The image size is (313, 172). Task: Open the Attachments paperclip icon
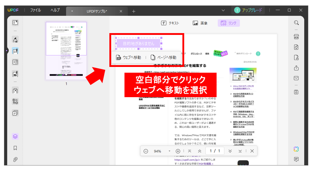coord(15,159)
